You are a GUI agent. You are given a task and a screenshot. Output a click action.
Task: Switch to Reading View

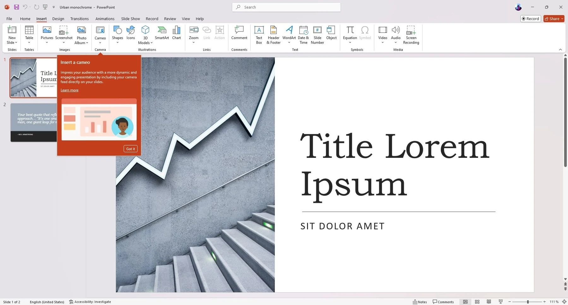pos(489,302)
